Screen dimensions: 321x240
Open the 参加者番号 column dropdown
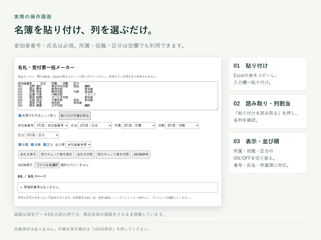pos(51,125)
